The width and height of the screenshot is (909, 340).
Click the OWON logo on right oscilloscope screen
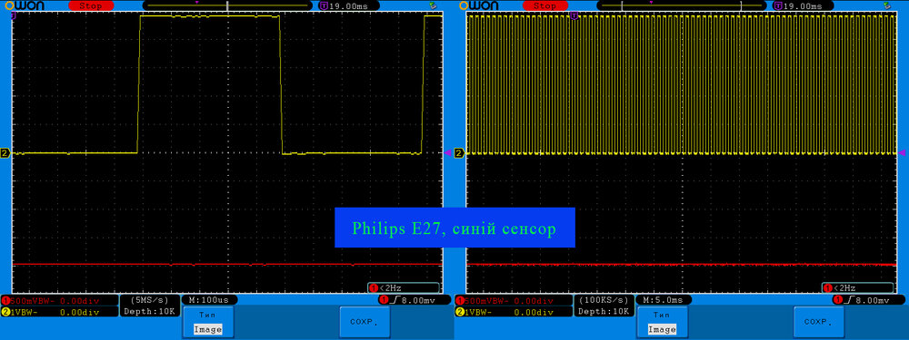click(479, 5)
